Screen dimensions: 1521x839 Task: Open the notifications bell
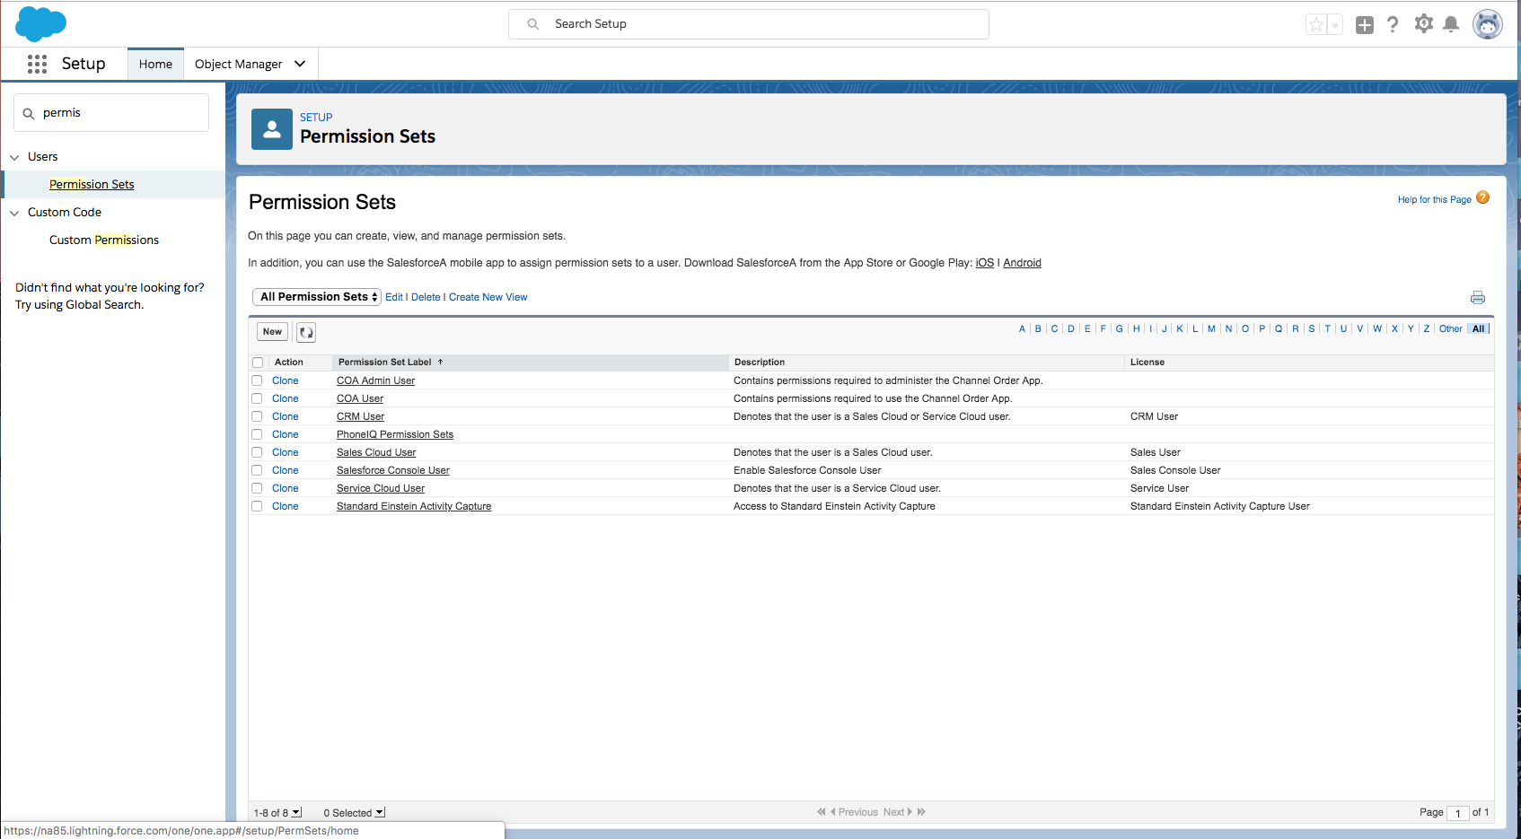coord(1451,24)
